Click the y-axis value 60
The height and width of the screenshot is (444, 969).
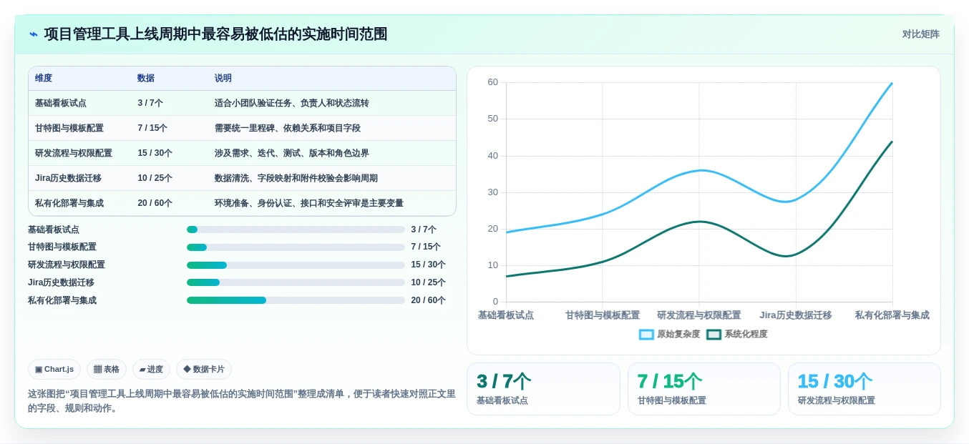(x=493, y=82)
